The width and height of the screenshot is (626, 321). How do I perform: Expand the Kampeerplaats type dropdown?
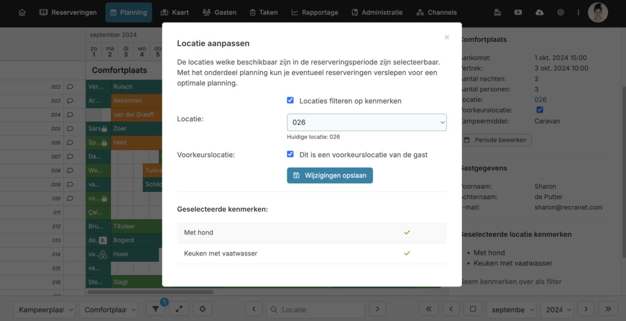pos(44,310)
